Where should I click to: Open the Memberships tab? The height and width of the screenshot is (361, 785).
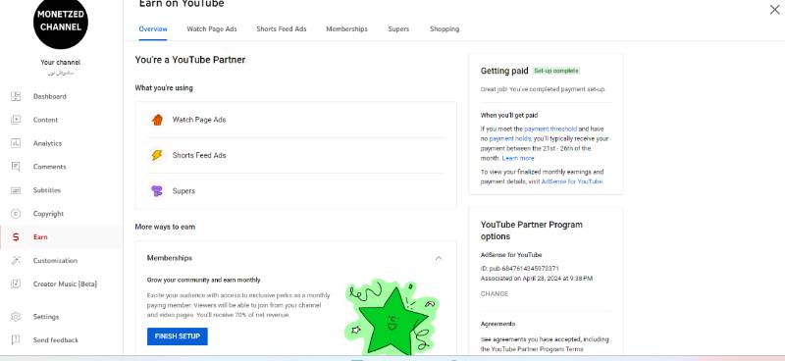(347, 29)
